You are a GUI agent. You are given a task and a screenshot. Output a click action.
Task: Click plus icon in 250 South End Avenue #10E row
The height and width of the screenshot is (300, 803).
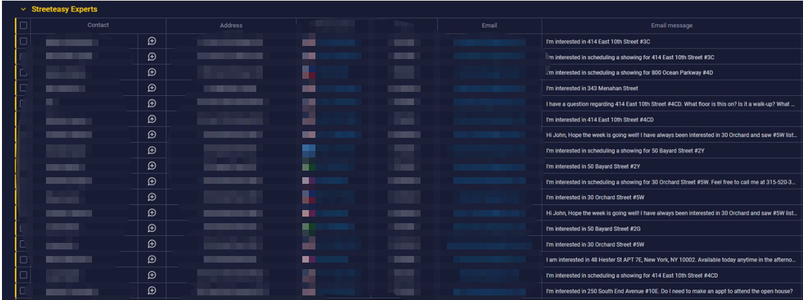(x=152, y=291)
